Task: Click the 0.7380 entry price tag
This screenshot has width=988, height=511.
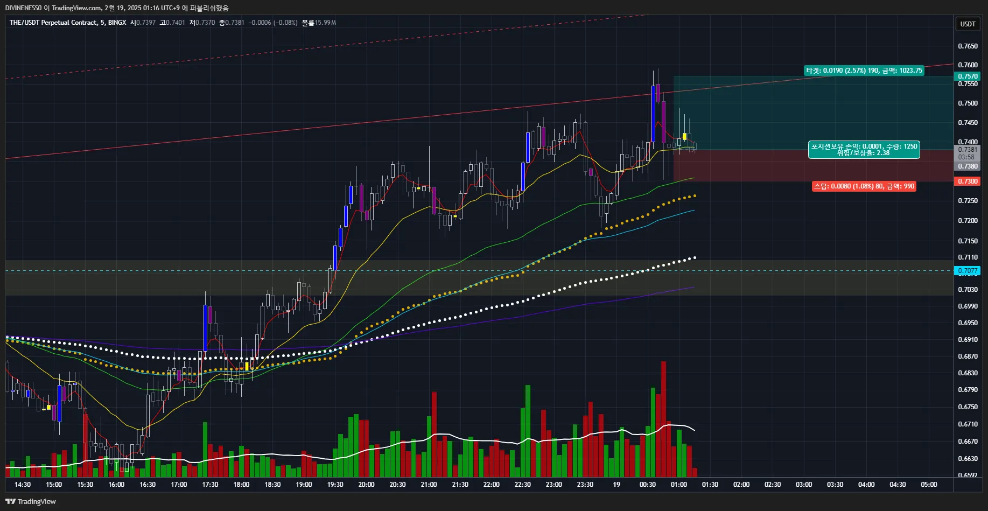Action: point(968,166)
